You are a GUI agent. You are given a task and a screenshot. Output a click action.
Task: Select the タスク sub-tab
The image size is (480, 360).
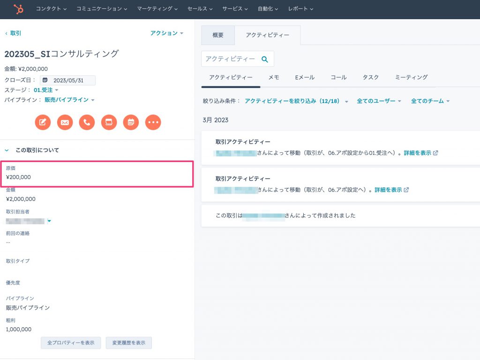[x=371, y=77]
